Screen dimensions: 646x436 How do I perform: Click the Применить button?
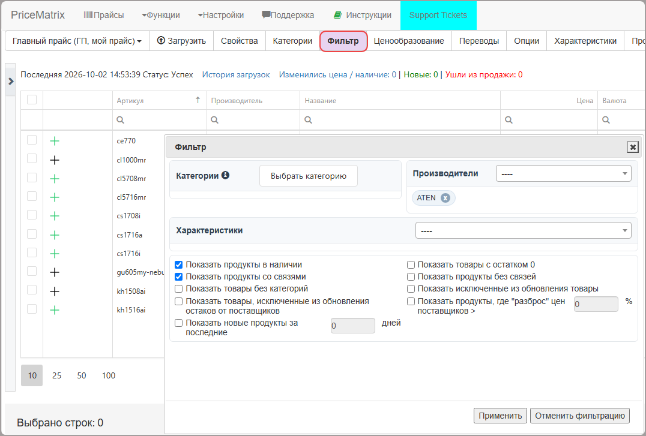click(500, 416)
